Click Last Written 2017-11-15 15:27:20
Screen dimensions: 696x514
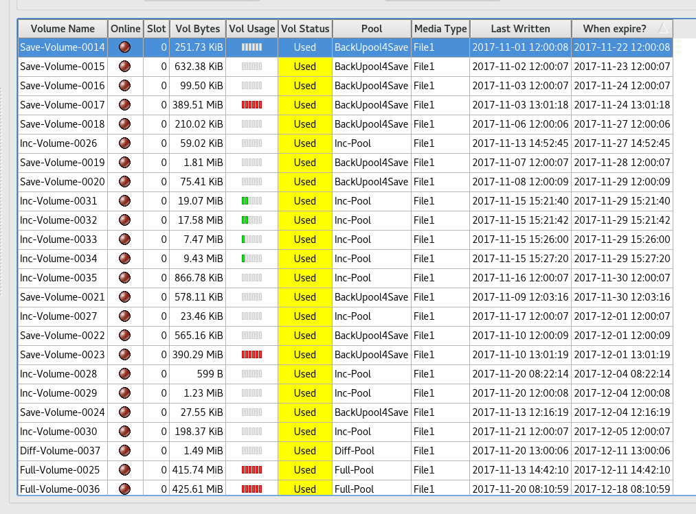pos(520,259)
